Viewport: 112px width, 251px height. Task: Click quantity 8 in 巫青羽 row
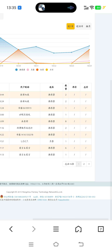(66, 121)
